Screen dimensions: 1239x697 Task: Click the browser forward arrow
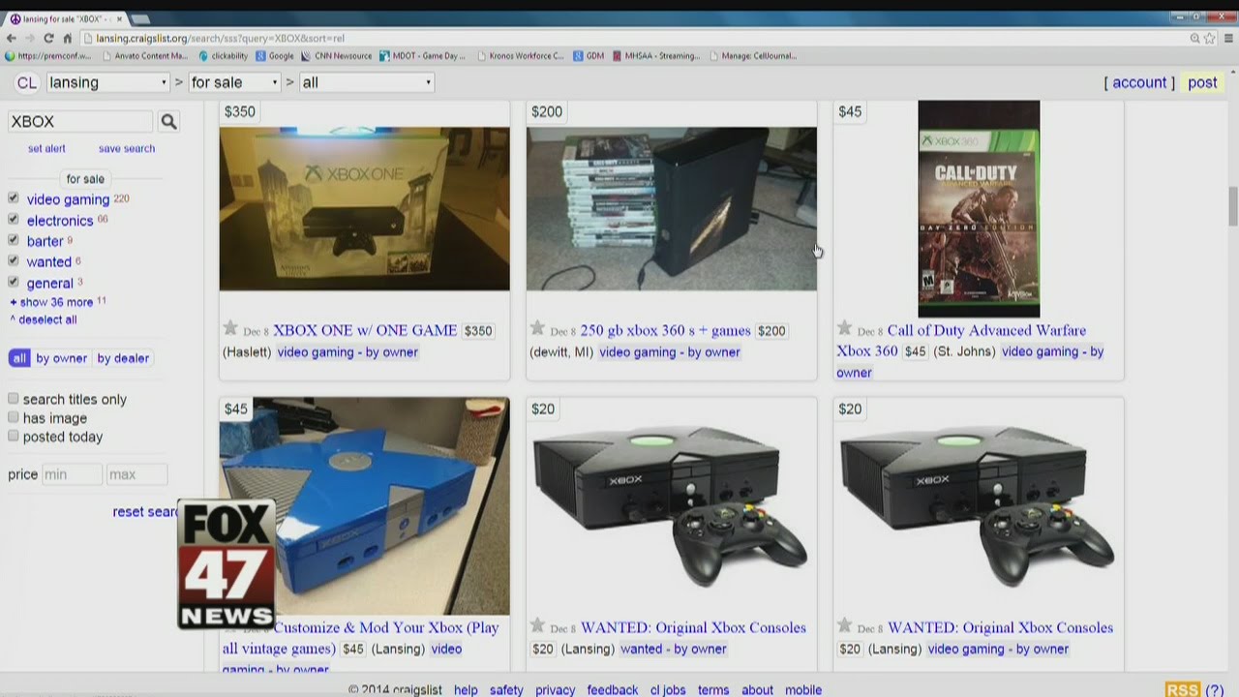(x=30, y=38)
